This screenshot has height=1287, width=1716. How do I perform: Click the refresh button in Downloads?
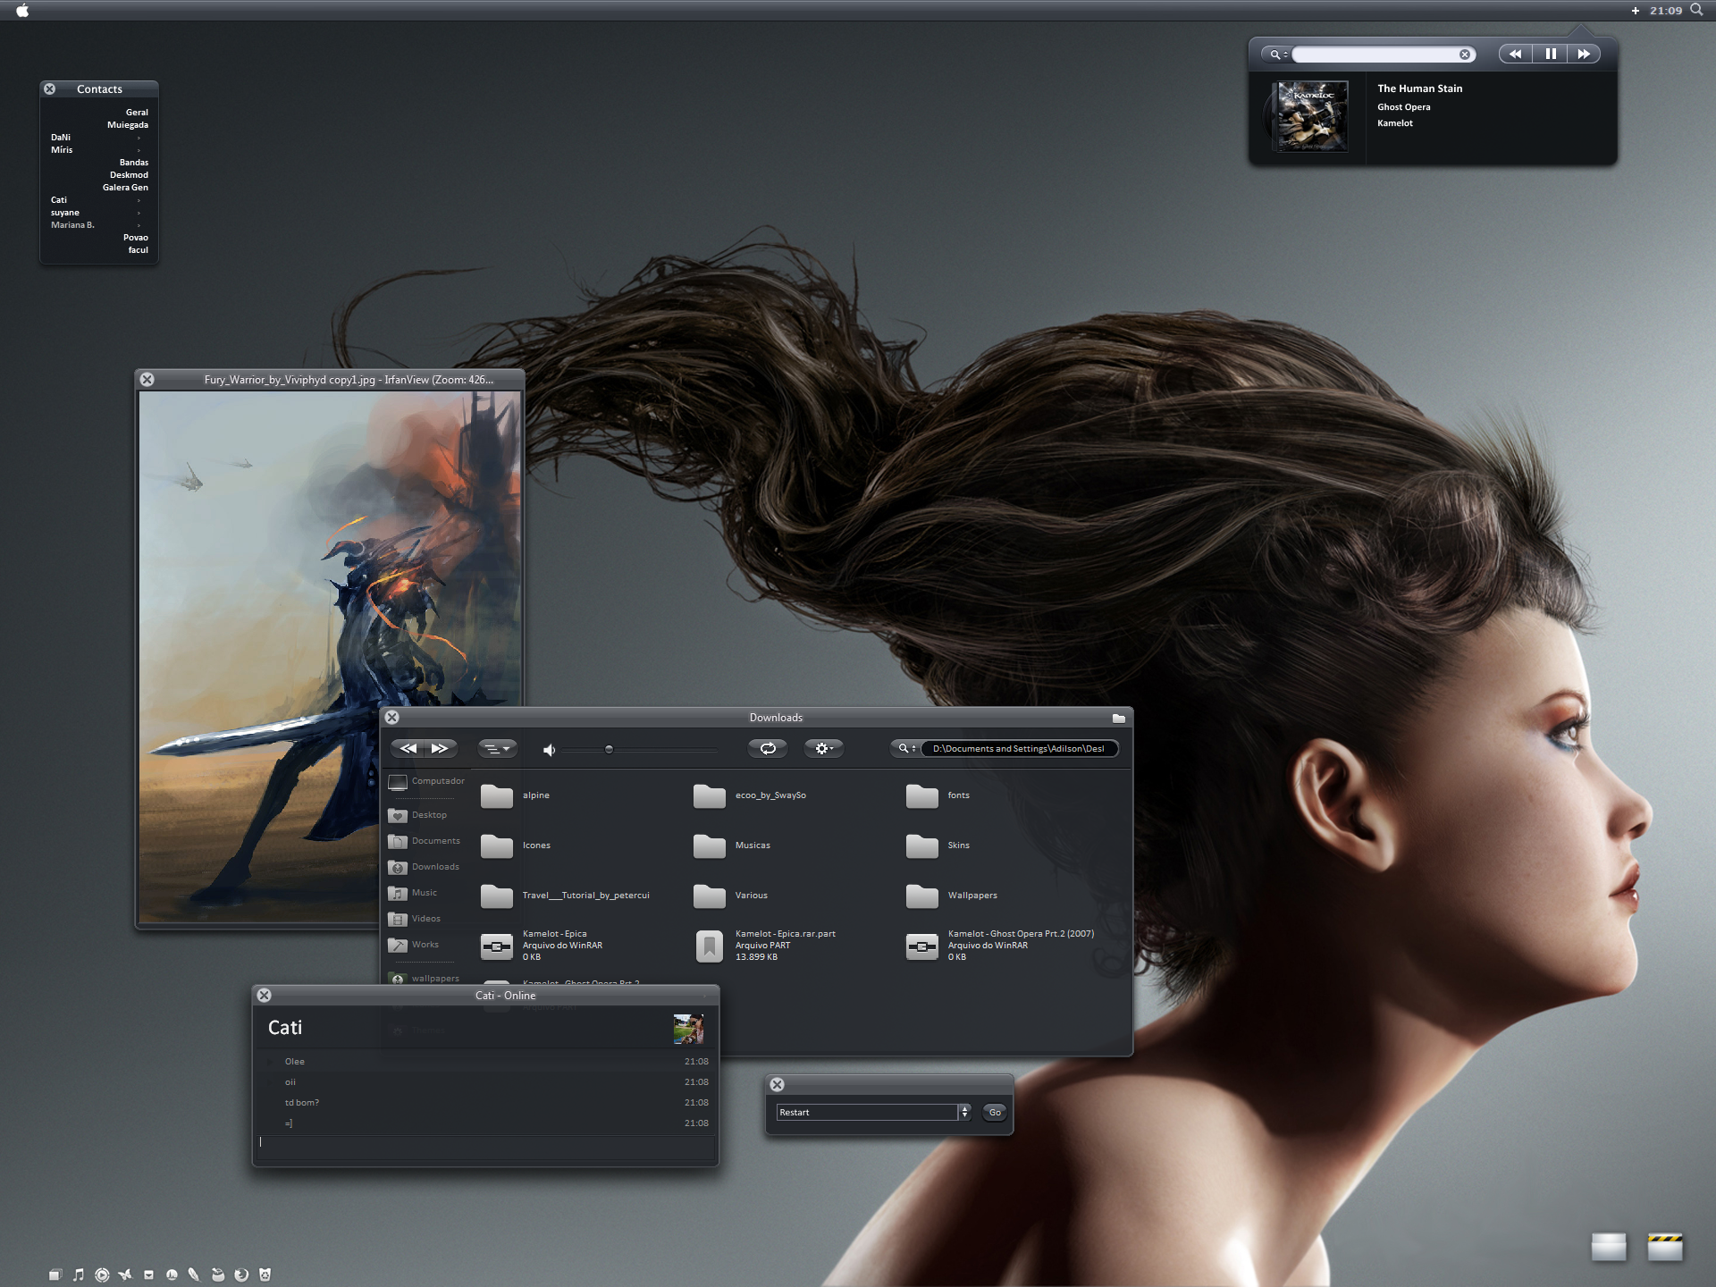(768, 748)
